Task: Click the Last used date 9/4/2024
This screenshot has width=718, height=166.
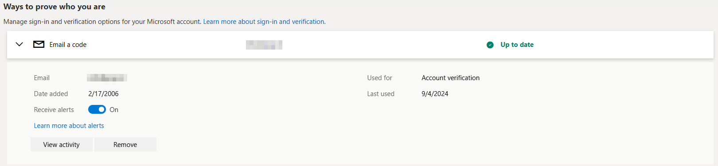Action: (x=435, y=94)
